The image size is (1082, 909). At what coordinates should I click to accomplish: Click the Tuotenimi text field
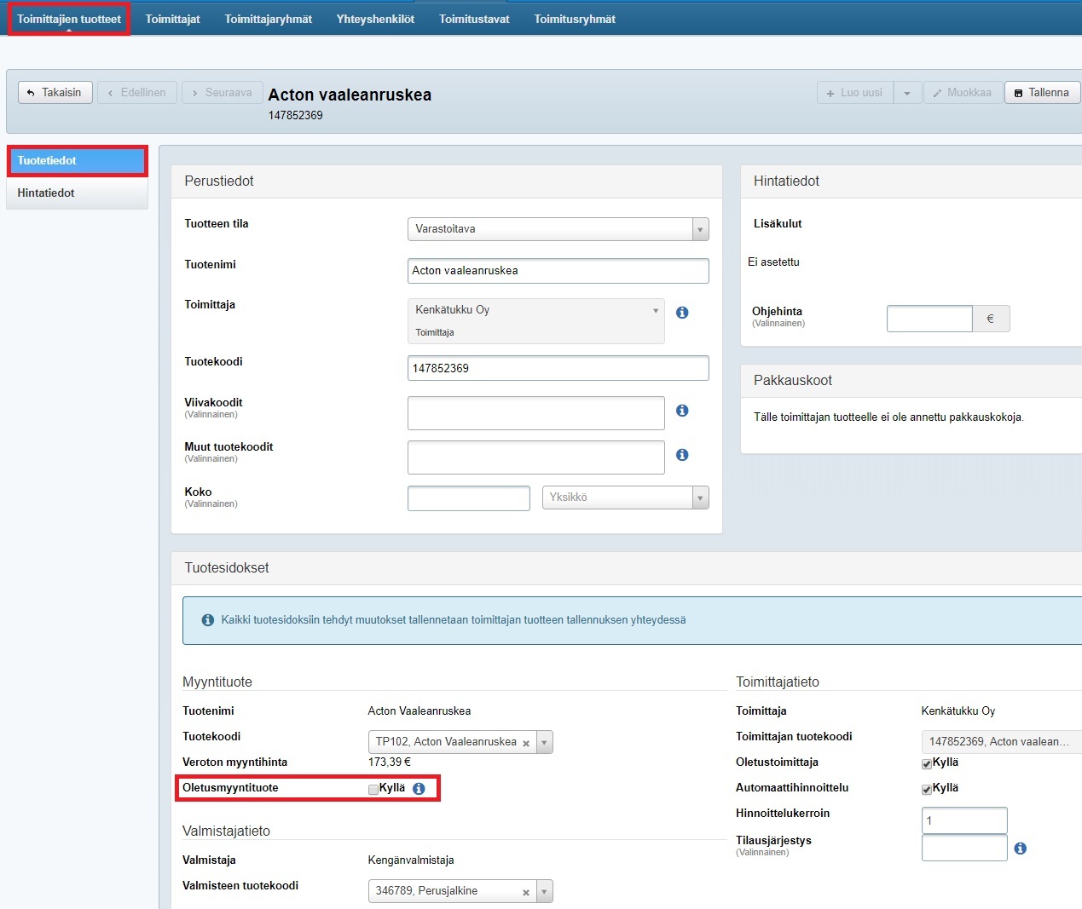click(558, 271)
